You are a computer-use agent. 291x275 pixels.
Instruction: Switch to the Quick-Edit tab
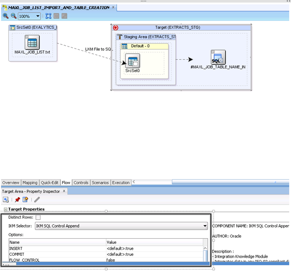coord(50,183)
